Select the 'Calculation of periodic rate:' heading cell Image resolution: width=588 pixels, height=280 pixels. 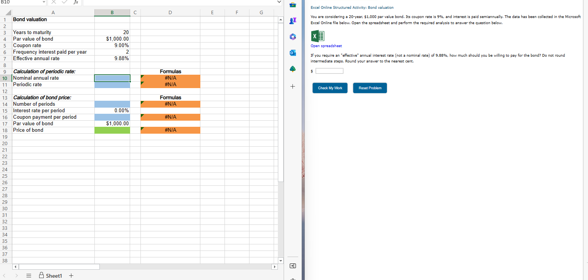click(x=53, y=72)
